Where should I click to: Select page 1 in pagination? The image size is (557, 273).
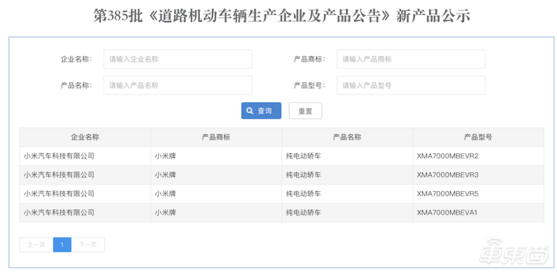click(62, 245)
